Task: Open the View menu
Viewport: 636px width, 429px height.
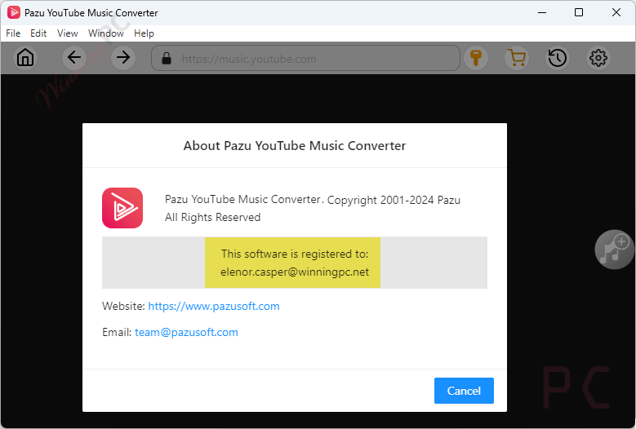Action: [x=67, y=33]
